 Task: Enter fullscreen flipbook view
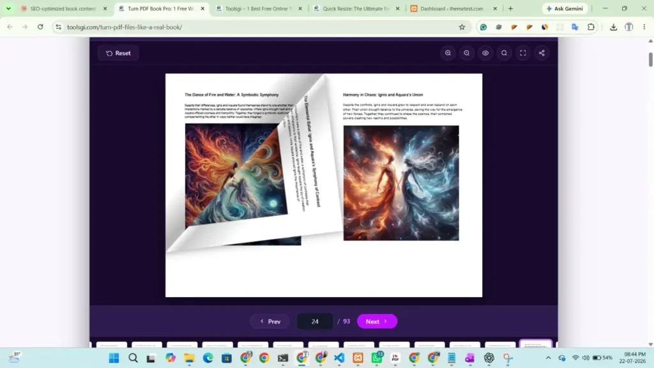pos(523,53)
